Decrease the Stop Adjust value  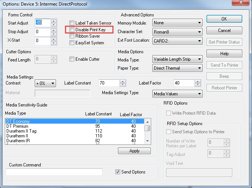54,34
